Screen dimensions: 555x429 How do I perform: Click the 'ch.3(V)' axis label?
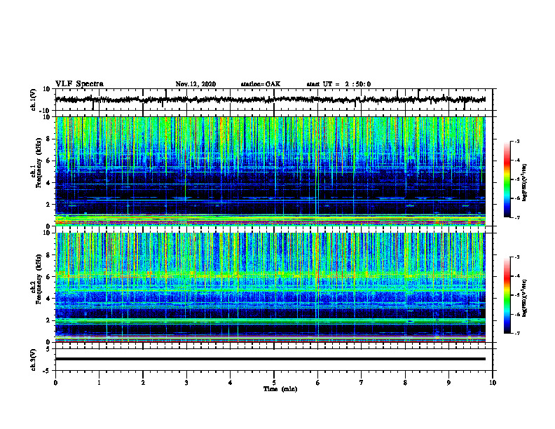[34, 360]
